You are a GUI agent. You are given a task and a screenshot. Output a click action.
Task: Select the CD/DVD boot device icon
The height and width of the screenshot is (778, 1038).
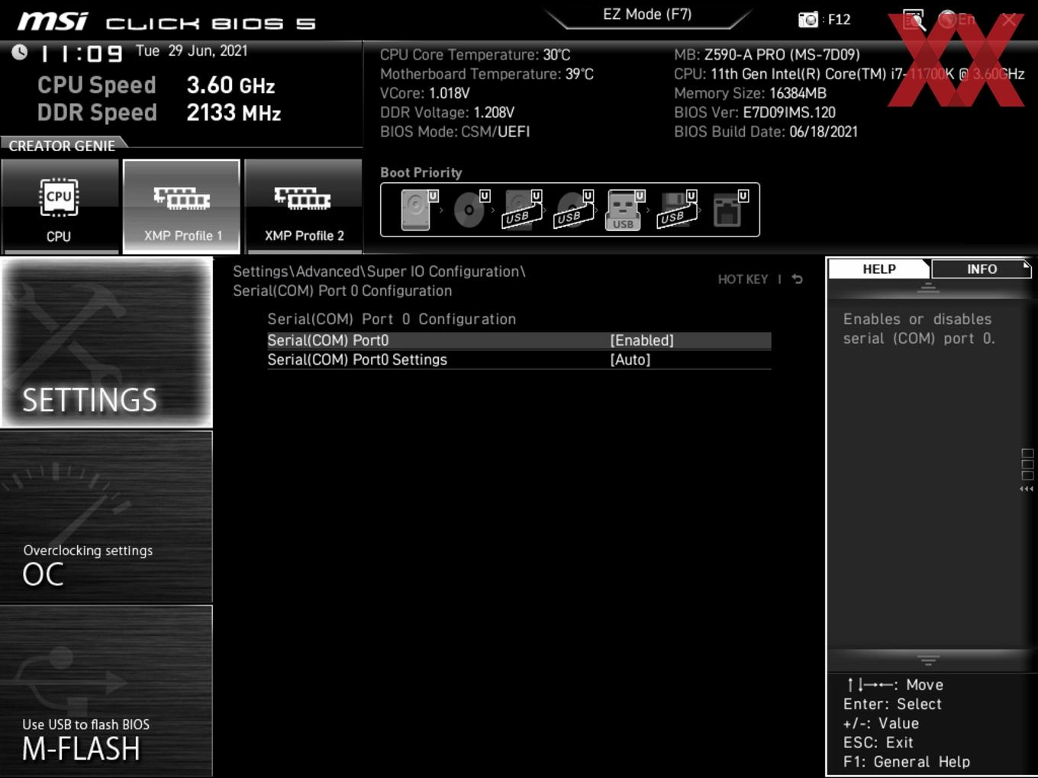click(471, 210)
